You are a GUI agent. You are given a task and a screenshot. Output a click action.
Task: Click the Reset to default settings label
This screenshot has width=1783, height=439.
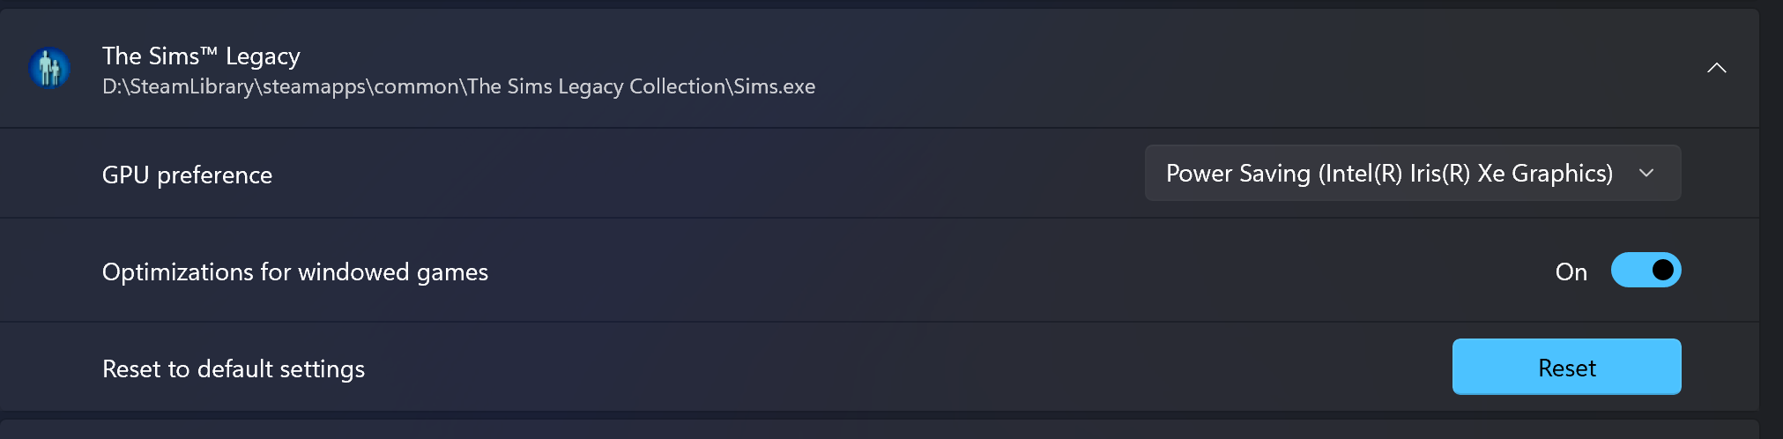click(234, 368)
